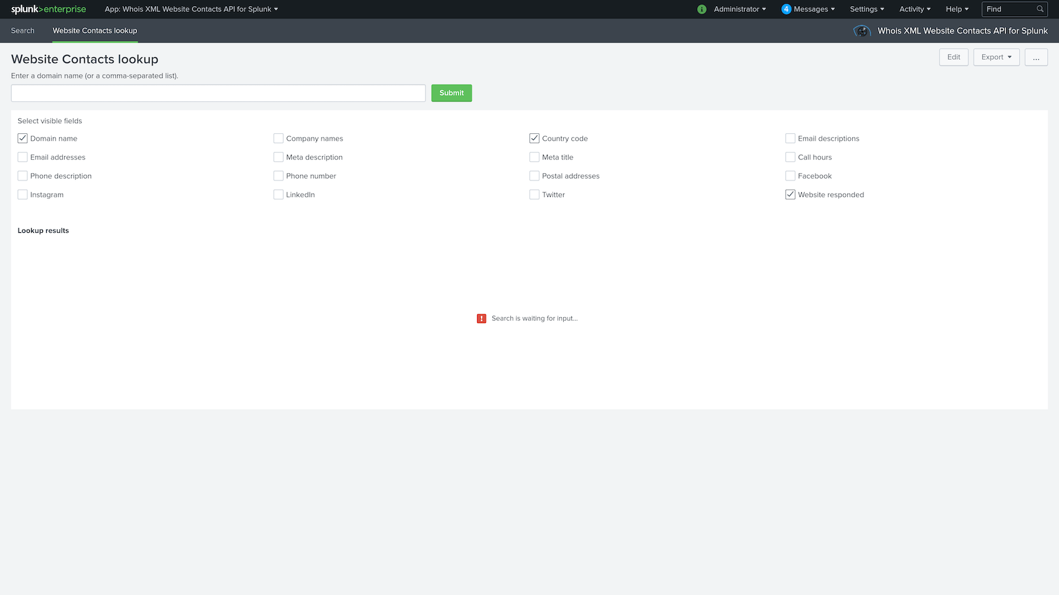Image resolution: width=1059 pixels, height=595 pixels.
Task: Open the App selector dropdown
Action: (191, 9)
